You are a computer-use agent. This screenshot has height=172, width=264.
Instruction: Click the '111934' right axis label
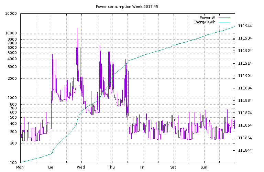point(245,39)
